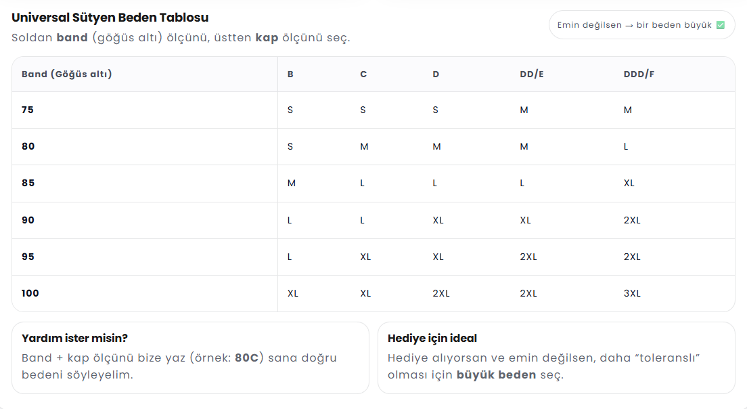This screenshot has width=747, height=409.
Task: Click the 'Band (Göğüs altı)' column header
Action: (x=67, y=74)
